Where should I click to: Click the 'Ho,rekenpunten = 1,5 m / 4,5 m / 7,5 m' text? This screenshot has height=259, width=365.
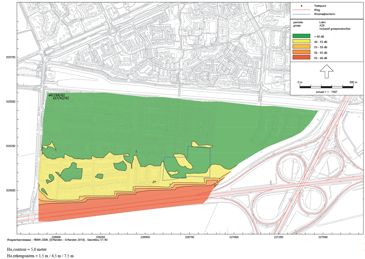(x=41, y=256)
